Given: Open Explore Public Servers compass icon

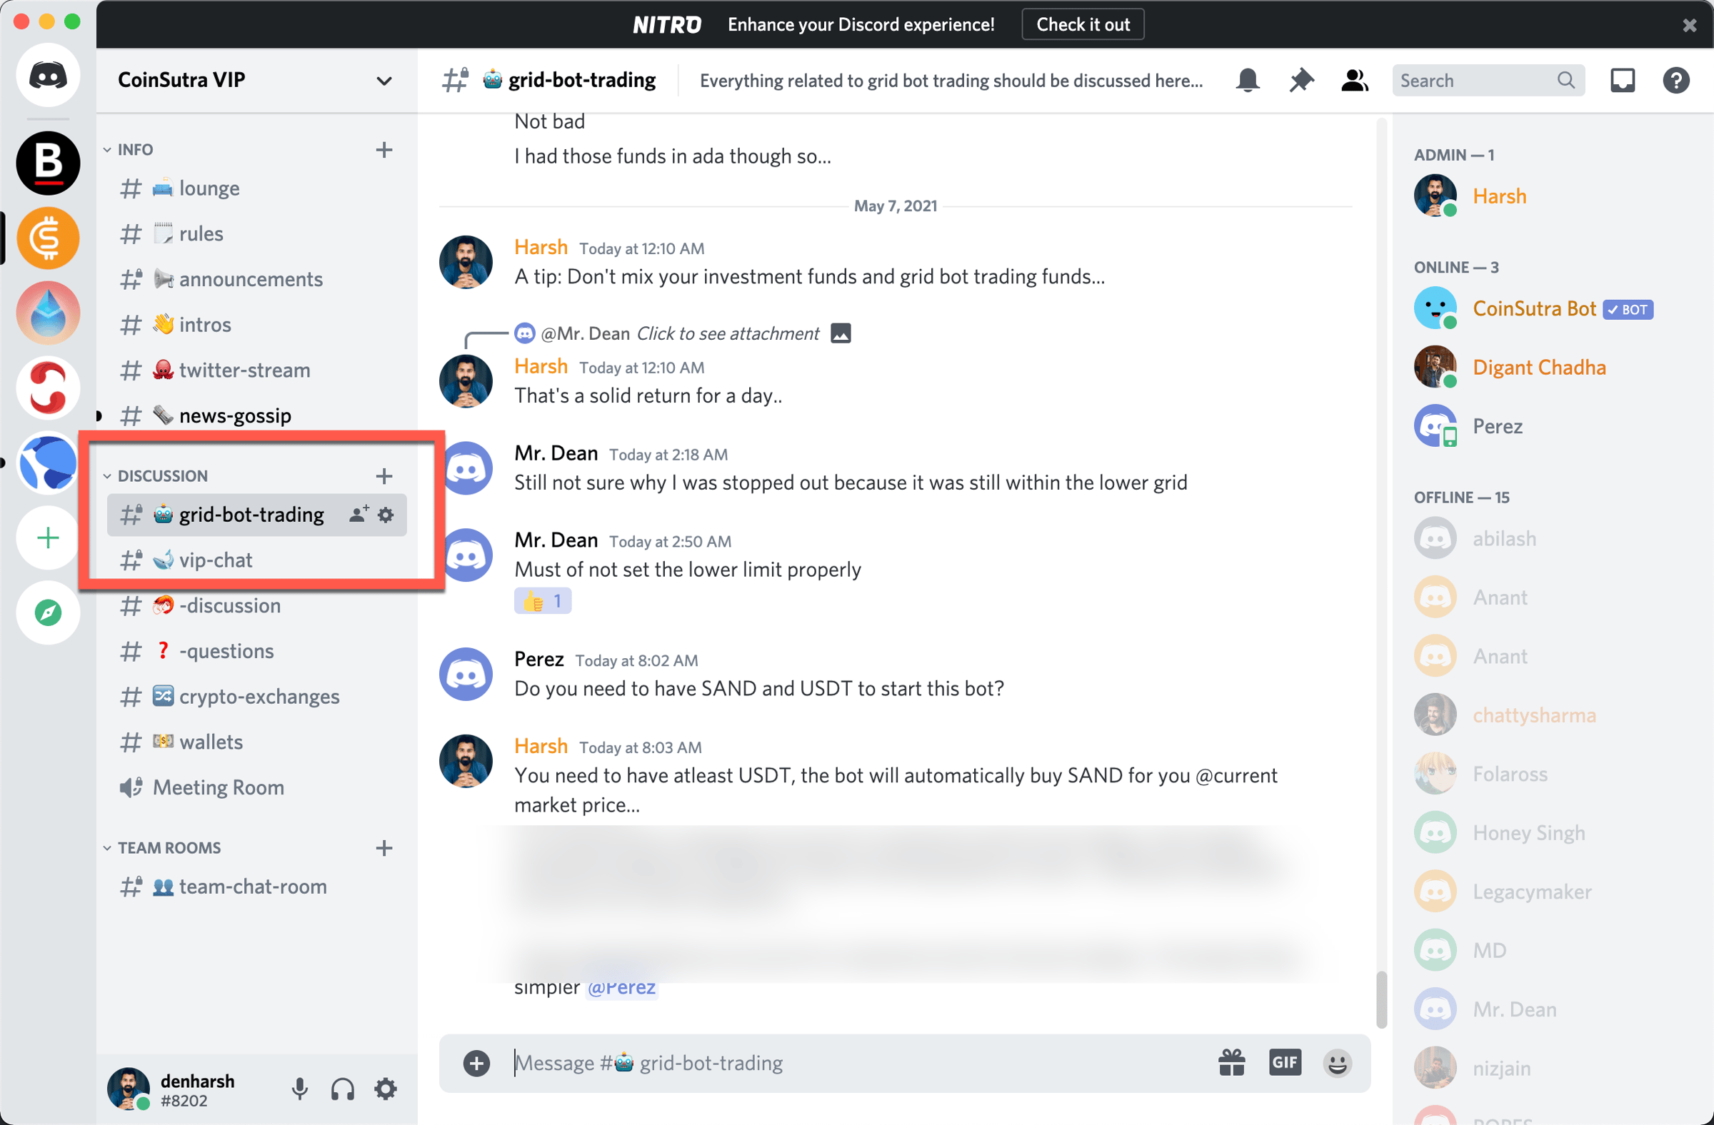Looking at the screenshot, I should coord(48,612).
